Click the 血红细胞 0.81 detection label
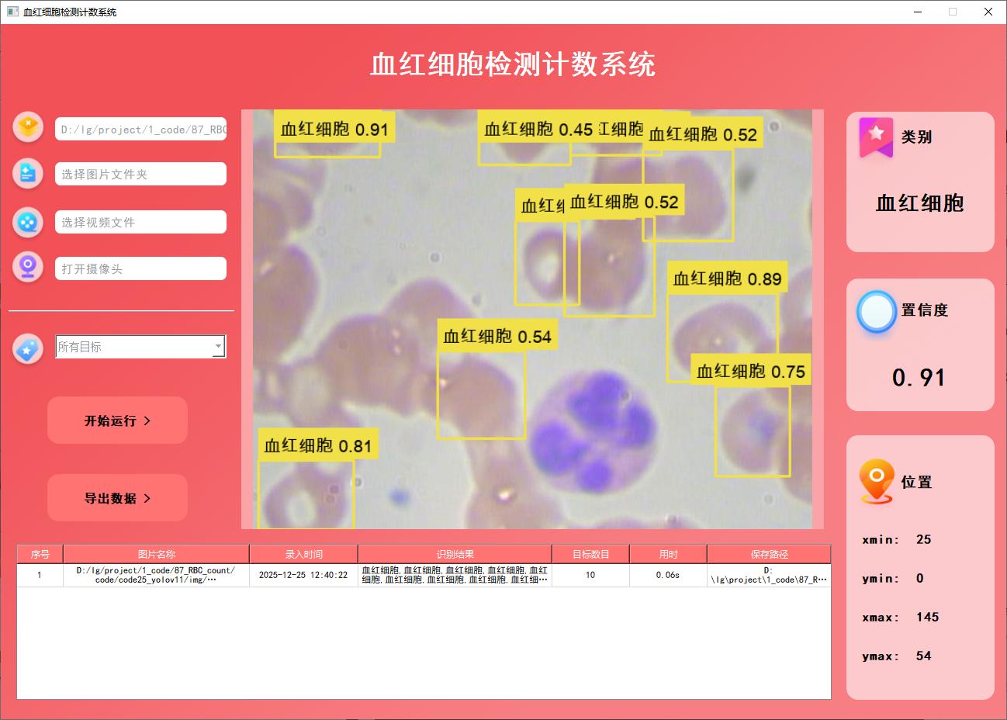This screenshot has width=1007, height=720. coord(318,445)
